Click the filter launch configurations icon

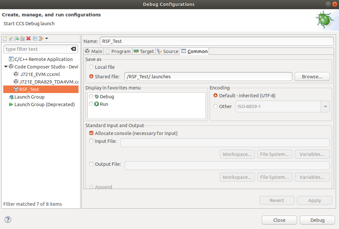coord(41,39)
